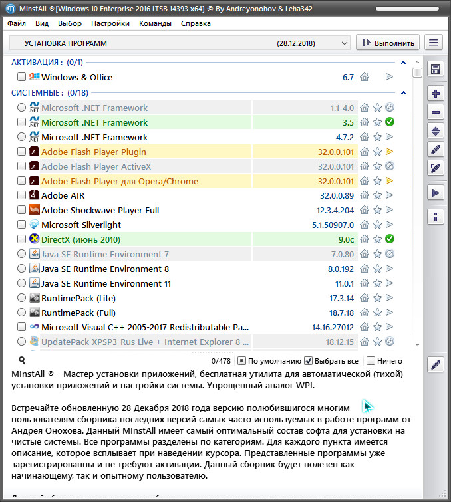
Task: Click play arrow for Adobe Flash Player Plugin
Action: click(x=390, y=152)
